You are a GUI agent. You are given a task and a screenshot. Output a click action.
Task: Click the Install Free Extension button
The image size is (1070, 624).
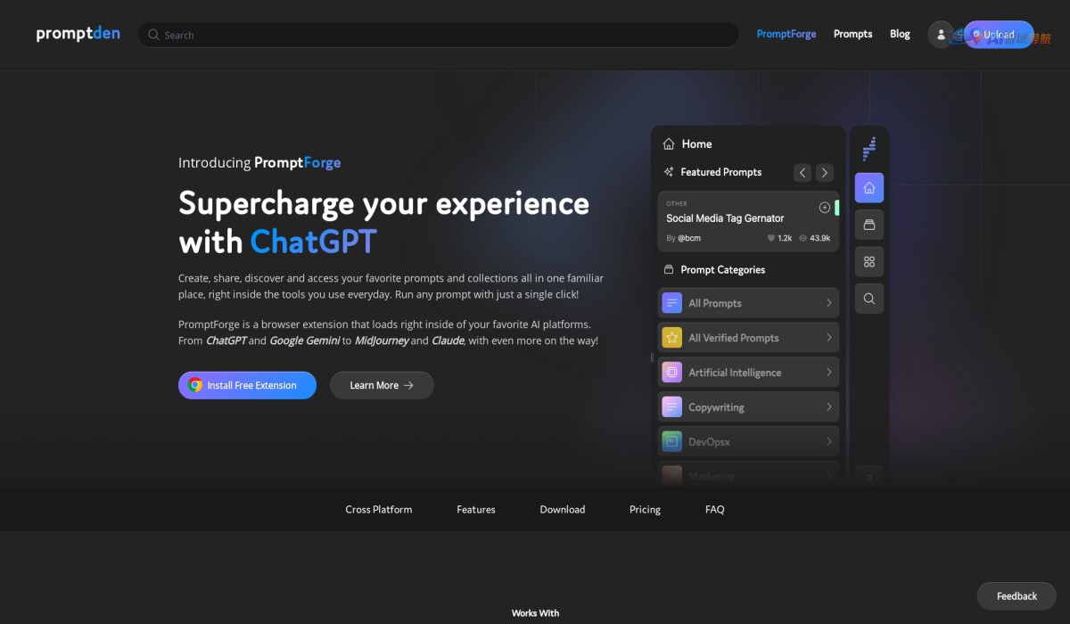(247, 385)
